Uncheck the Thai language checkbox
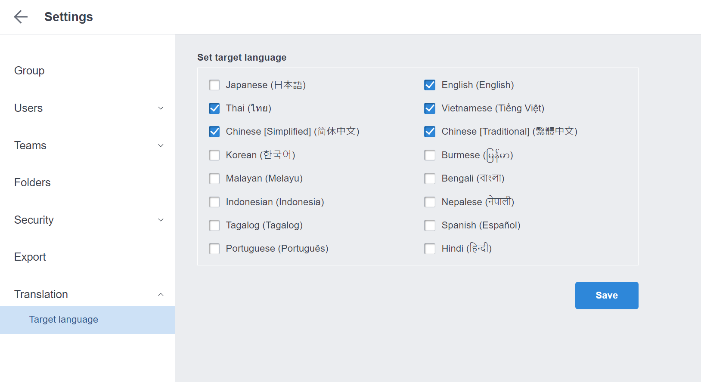701x382 pixels. [x=214, y=108]
